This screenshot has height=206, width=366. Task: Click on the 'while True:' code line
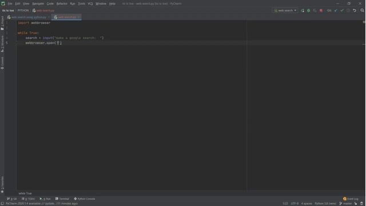(x=28, y=33)
